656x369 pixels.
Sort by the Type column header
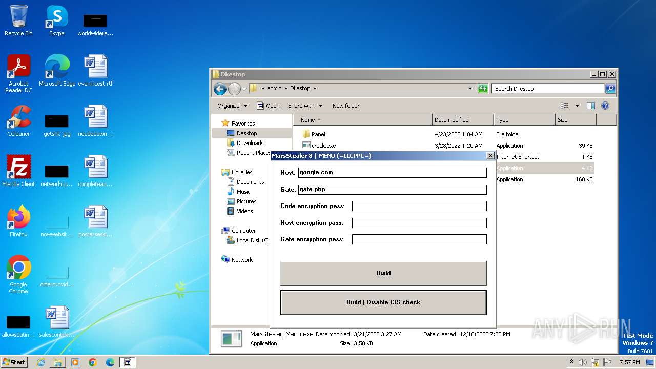coord(524,120)
